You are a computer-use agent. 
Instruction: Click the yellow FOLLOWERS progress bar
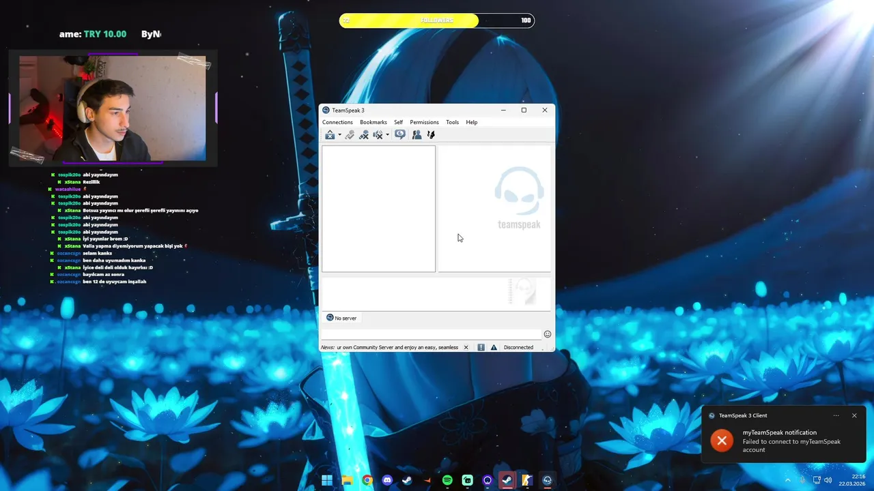[x=436, y=20]
